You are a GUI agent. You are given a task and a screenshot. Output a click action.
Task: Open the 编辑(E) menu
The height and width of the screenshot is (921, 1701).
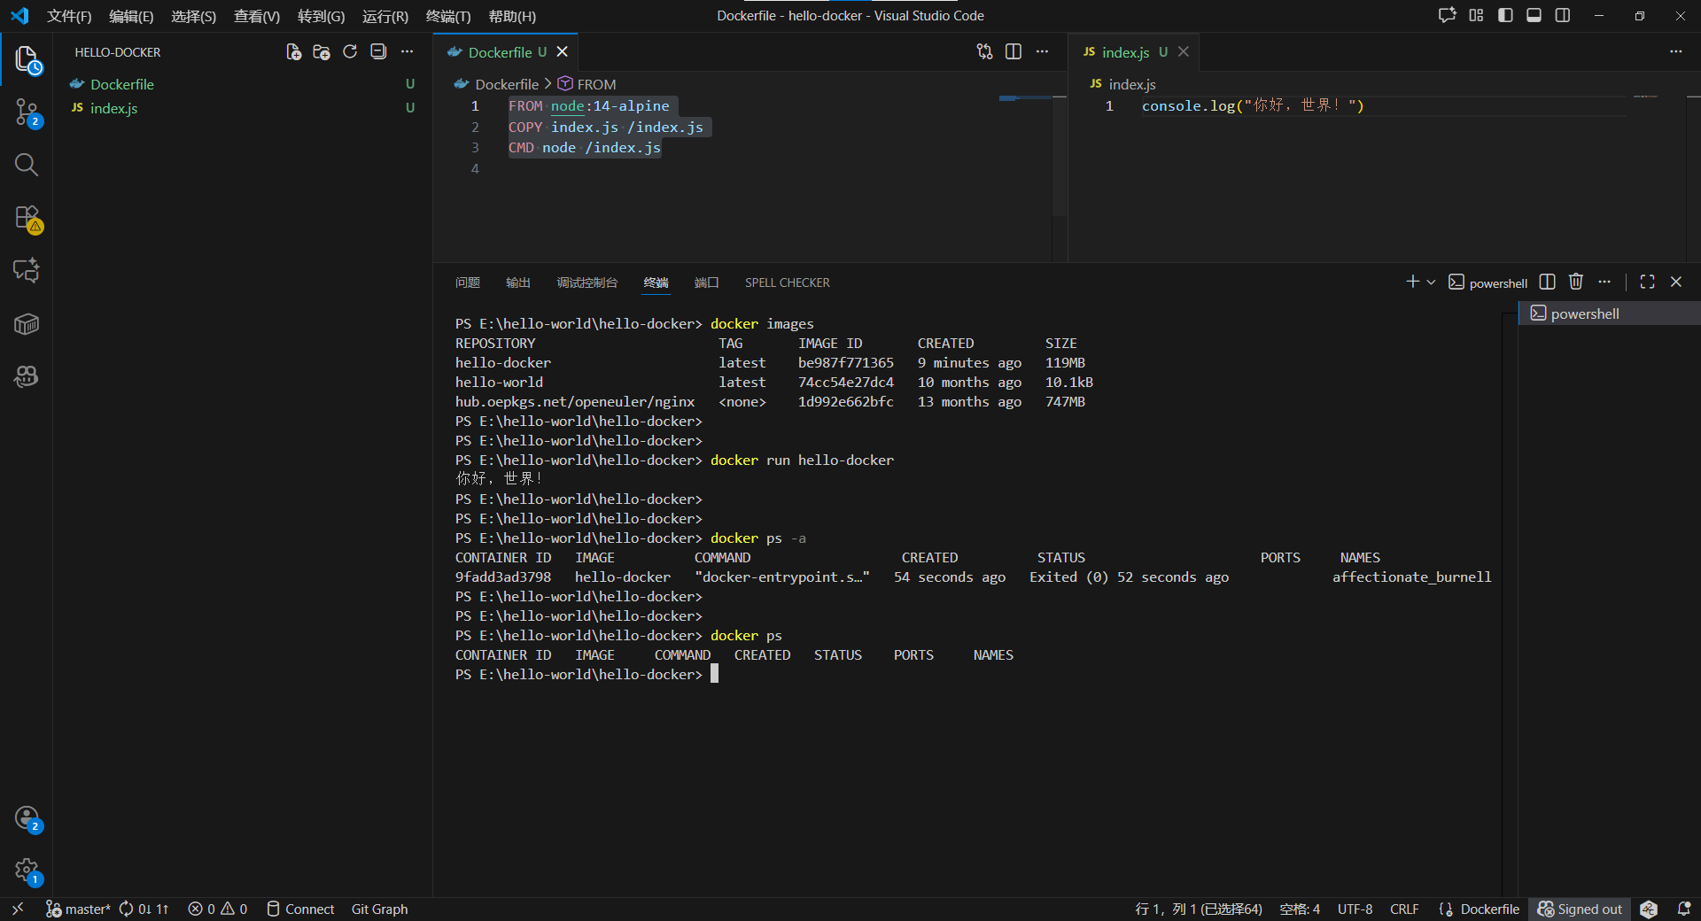click(x=131, y=16)
